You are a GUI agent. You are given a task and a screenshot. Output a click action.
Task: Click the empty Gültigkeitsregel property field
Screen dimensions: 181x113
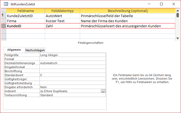pos(73,79)
